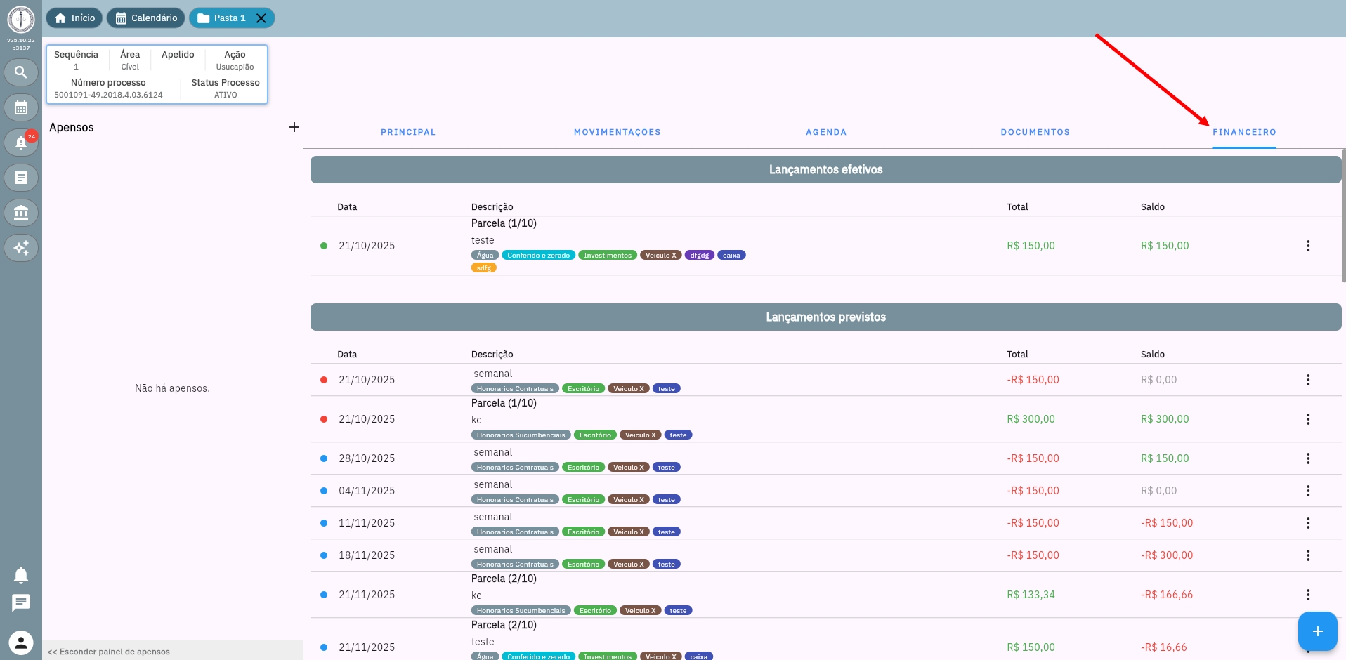Viewport: 1346px width, 660px height.
Task: Open the search icon in sidebar
Action: [21, 72]
